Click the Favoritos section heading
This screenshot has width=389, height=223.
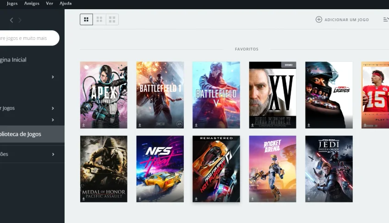click(247, 49)
